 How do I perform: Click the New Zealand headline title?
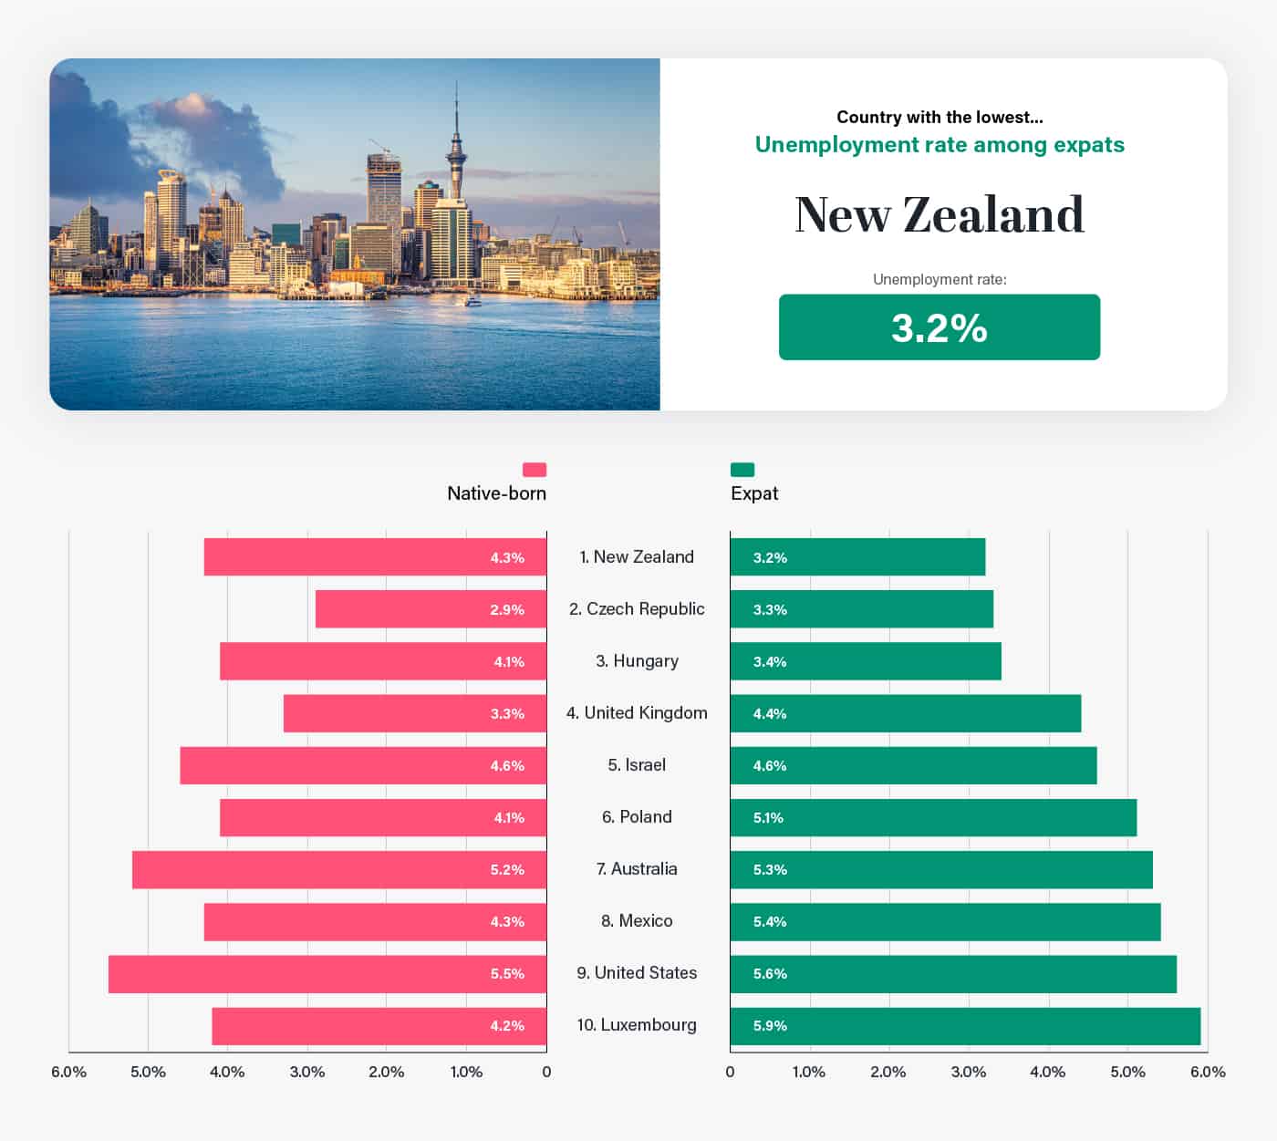[x=940, y=215]
